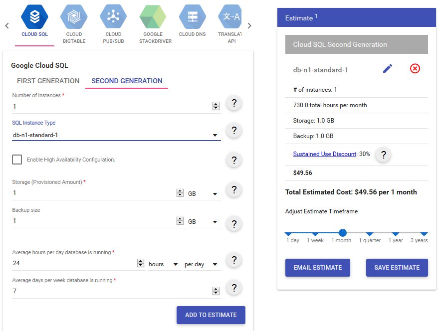
Task: Click the days per week stepper arrows
Action: point(216,291)
